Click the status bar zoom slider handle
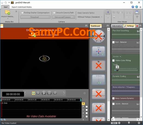 (x=129, y=123)
